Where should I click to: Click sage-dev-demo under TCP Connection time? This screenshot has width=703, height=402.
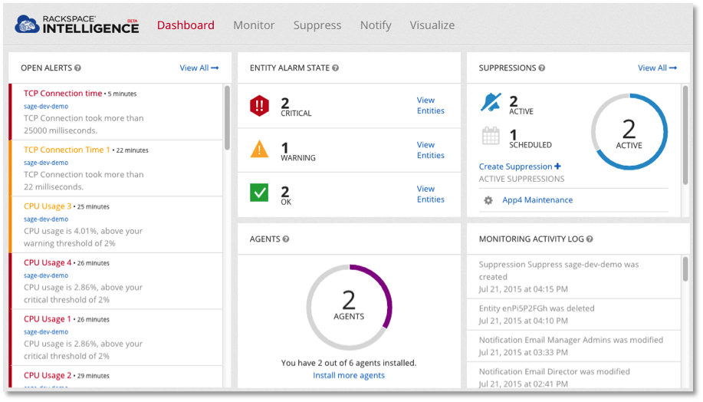46,107
